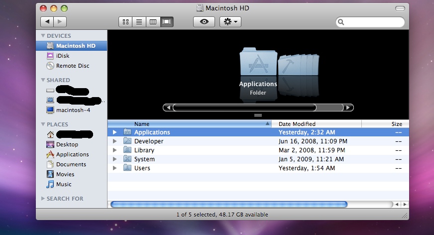Click the iDisk purple drive icon
Viewport: 434px width, 235px height.
point(50,56)
